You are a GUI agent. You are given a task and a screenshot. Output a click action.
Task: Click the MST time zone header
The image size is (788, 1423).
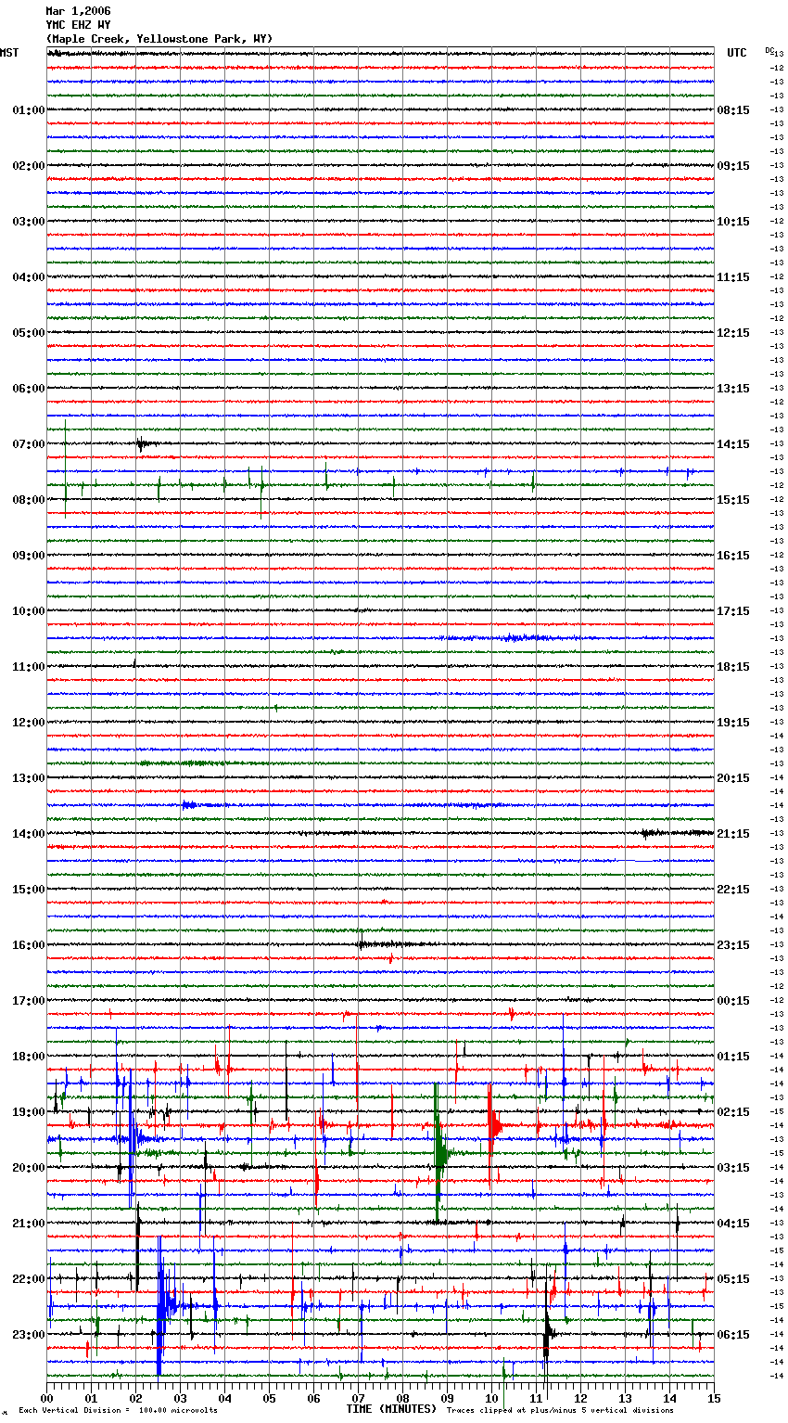[x=9, y=53]
